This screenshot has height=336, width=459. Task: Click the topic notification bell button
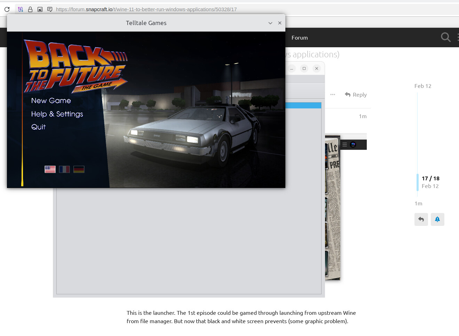pos(437,219)
